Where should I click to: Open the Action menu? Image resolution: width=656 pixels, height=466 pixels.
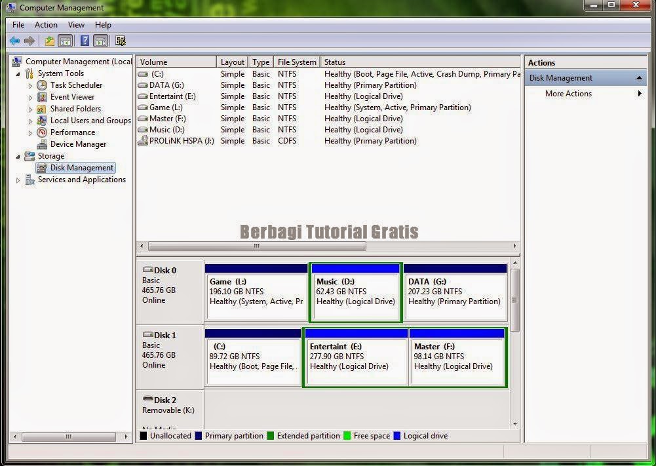[46, 24]
